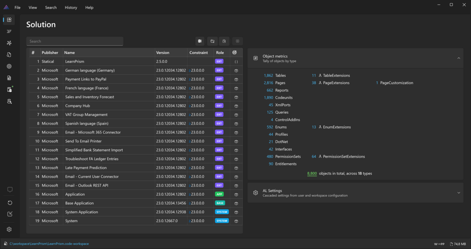Click the edit note icon in sidebar
This screenshot has height=249, width=471.
[9, 214]
